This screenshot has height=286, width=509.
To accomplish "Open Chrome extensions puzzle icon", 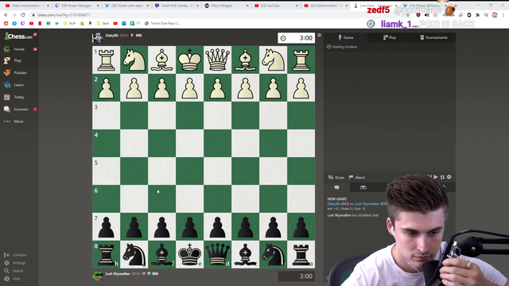I will [x=477, y=15].
